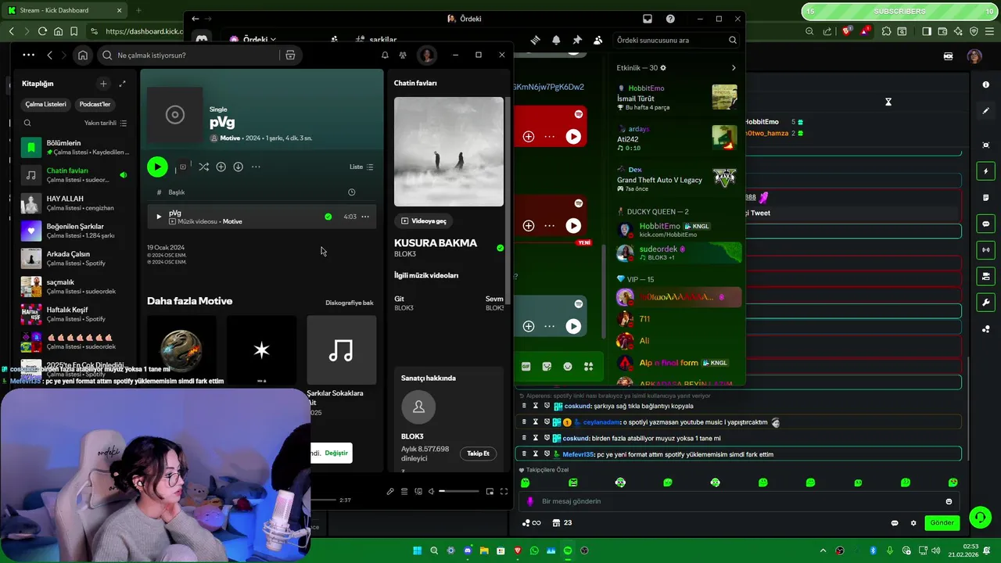Open HAY ALLAH playlist
This screenshot has width=1001, height=563.
pyautogui.click(x=75, y=203)
